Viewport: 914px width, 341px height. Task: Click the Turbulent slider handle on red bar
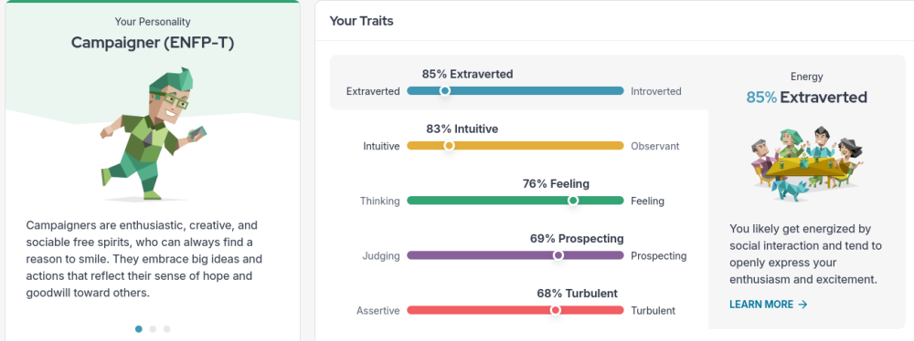556,310
